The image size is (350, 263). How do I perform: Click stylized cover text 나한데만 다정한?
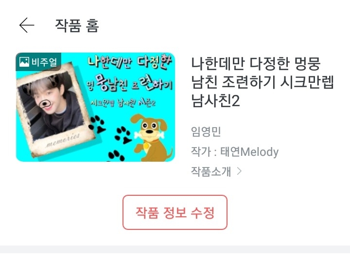130,60
